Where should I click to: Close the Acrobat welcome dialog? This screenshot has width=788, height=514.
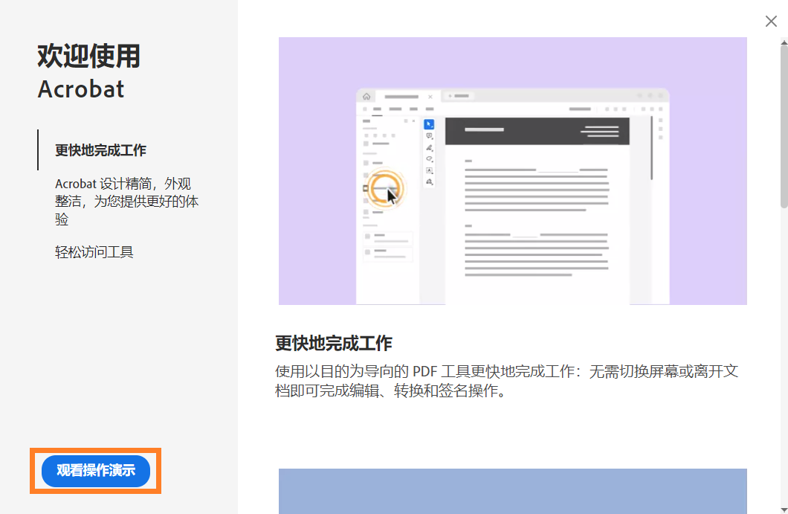click(771, 21)
